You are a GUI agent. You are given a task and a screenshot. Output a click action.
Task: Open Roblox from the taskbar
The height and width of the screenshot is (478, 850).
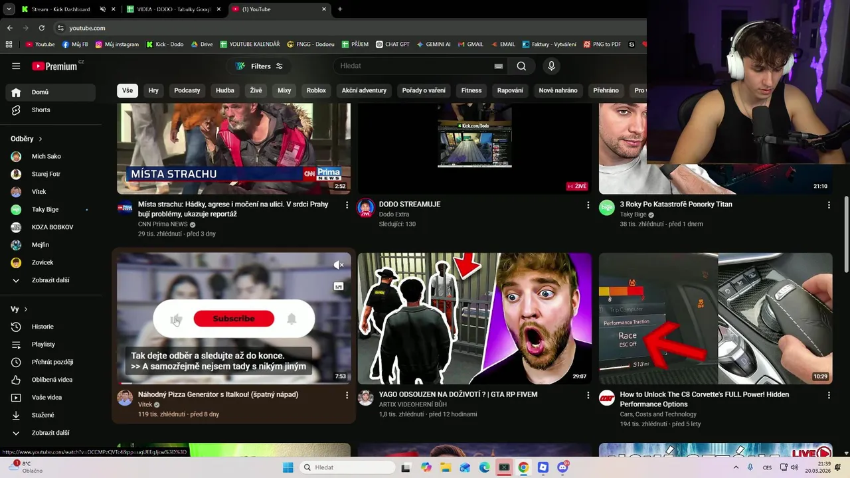click(543, 467)
